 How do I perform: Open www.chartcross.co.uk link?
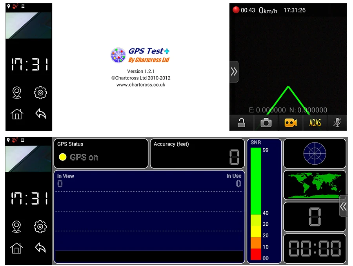pyautogui.click(x=141, y=84)
